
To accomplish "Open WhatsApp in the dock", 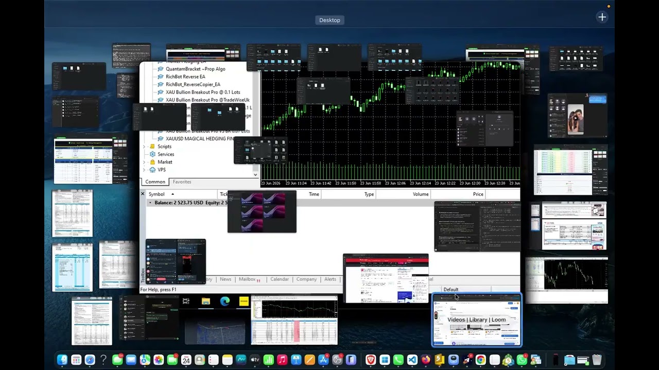I will (x=522, y=360).
